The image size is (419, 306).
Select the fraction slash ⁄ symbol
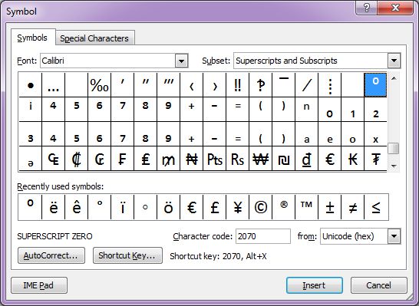pyautogui.click(x=306, y=84)
